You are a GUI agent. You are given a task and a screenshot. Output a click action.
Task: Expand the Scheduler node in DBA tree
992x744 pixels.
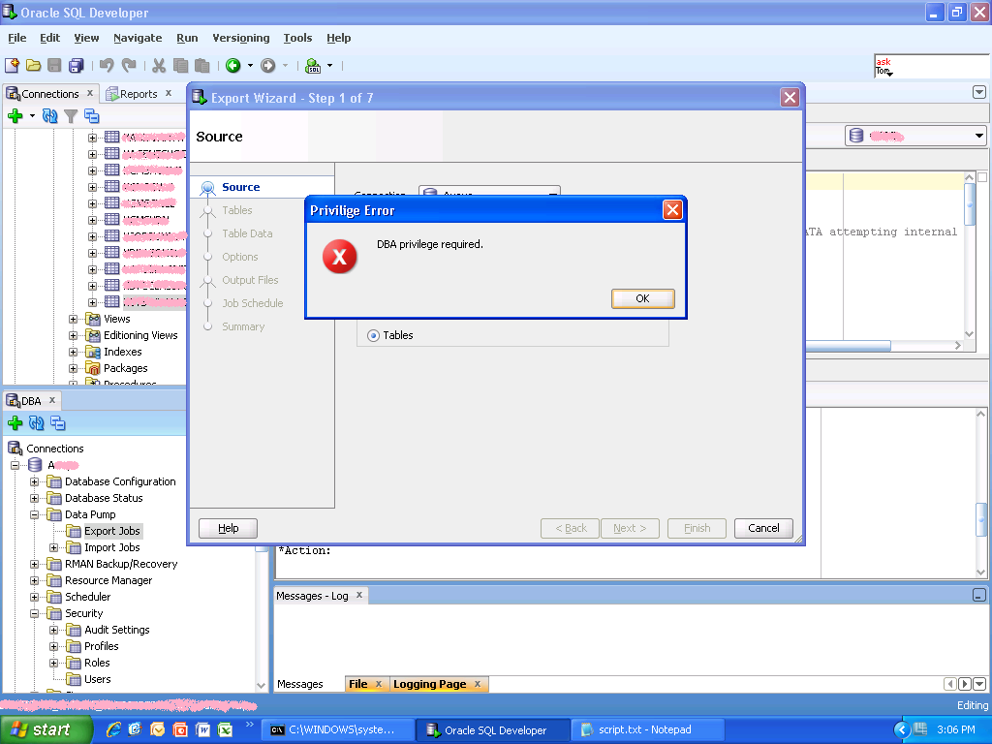35,597
